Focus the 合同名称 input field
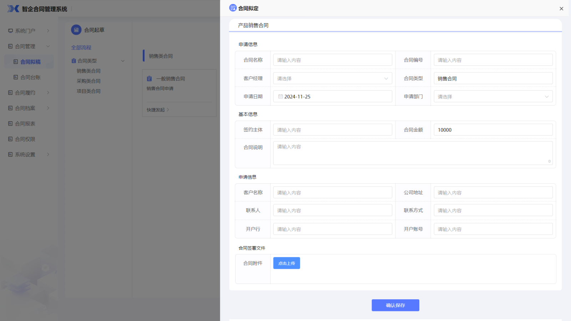This screenshot has width=571, height=321. coord(332,60)
